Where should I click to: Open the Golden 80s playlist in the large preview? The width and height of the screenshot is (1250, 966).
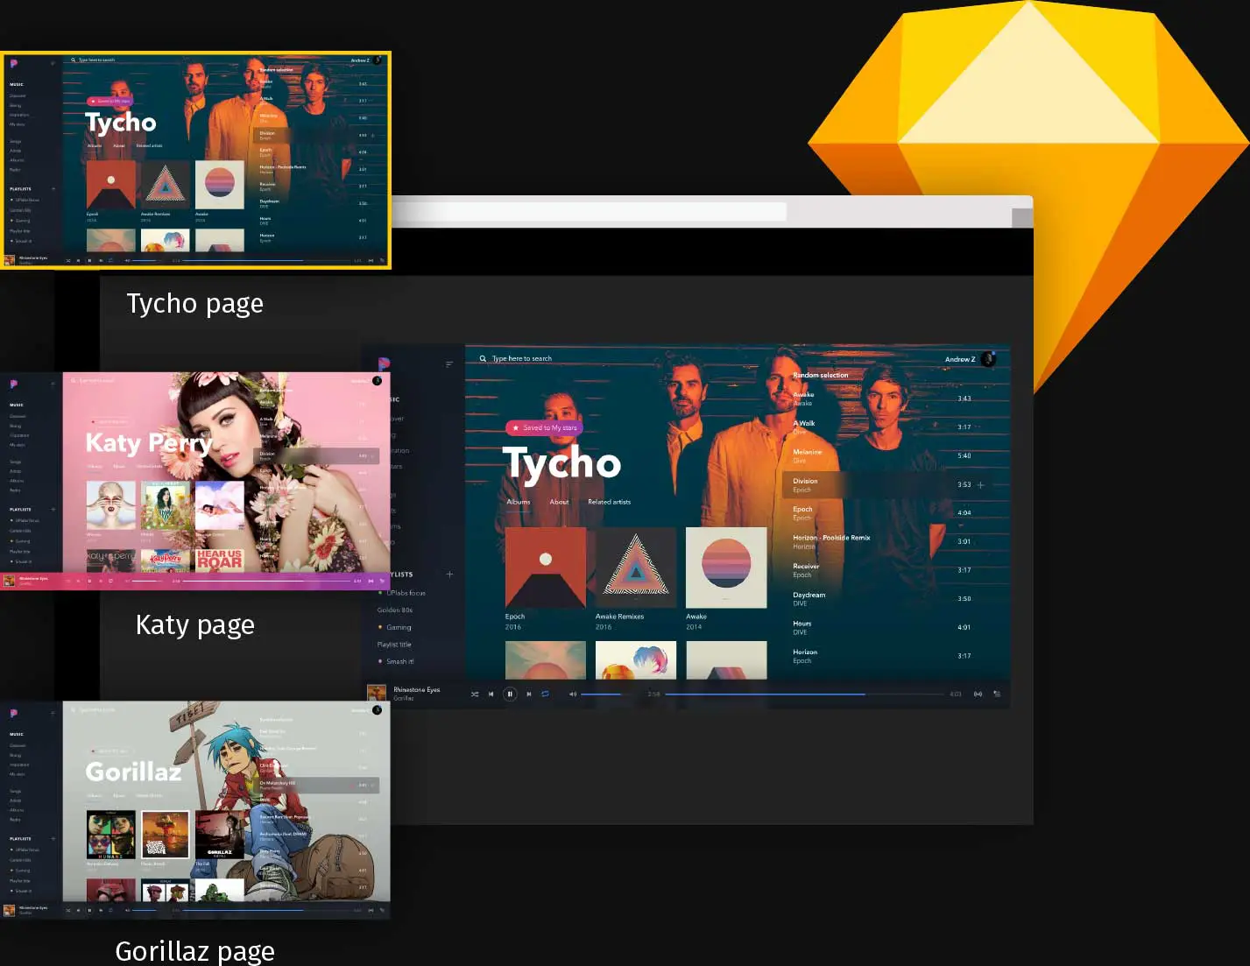(395, 610)
